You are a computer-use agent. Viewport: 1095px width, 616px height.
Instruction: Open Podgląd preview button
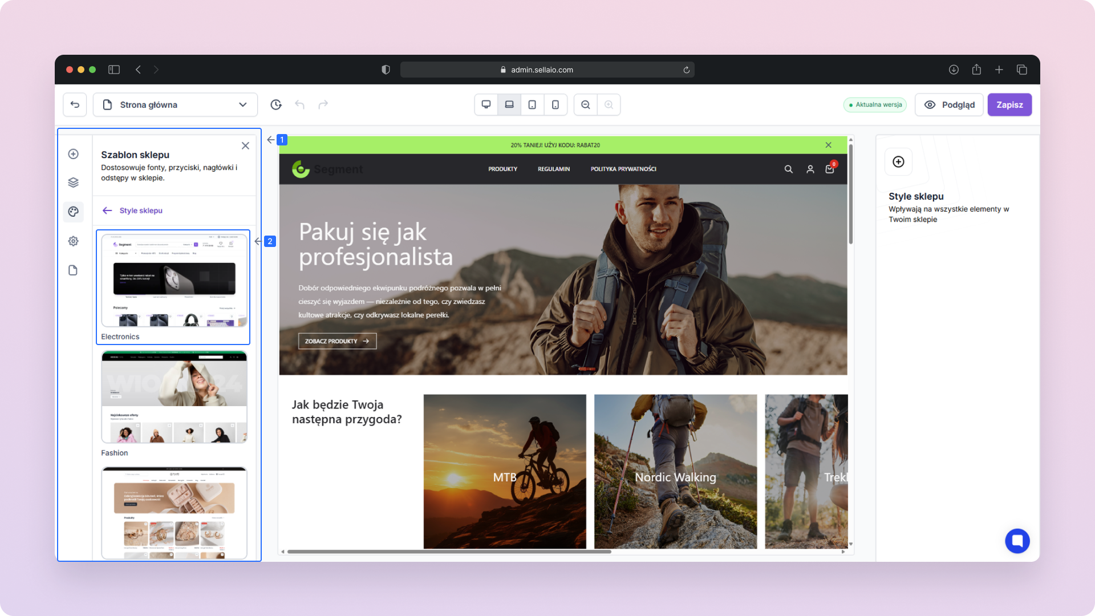(949, 104)
